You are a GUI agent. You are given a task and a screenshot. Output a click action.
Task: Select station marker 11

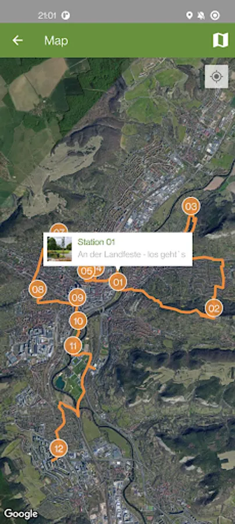(x=73, y=346)
